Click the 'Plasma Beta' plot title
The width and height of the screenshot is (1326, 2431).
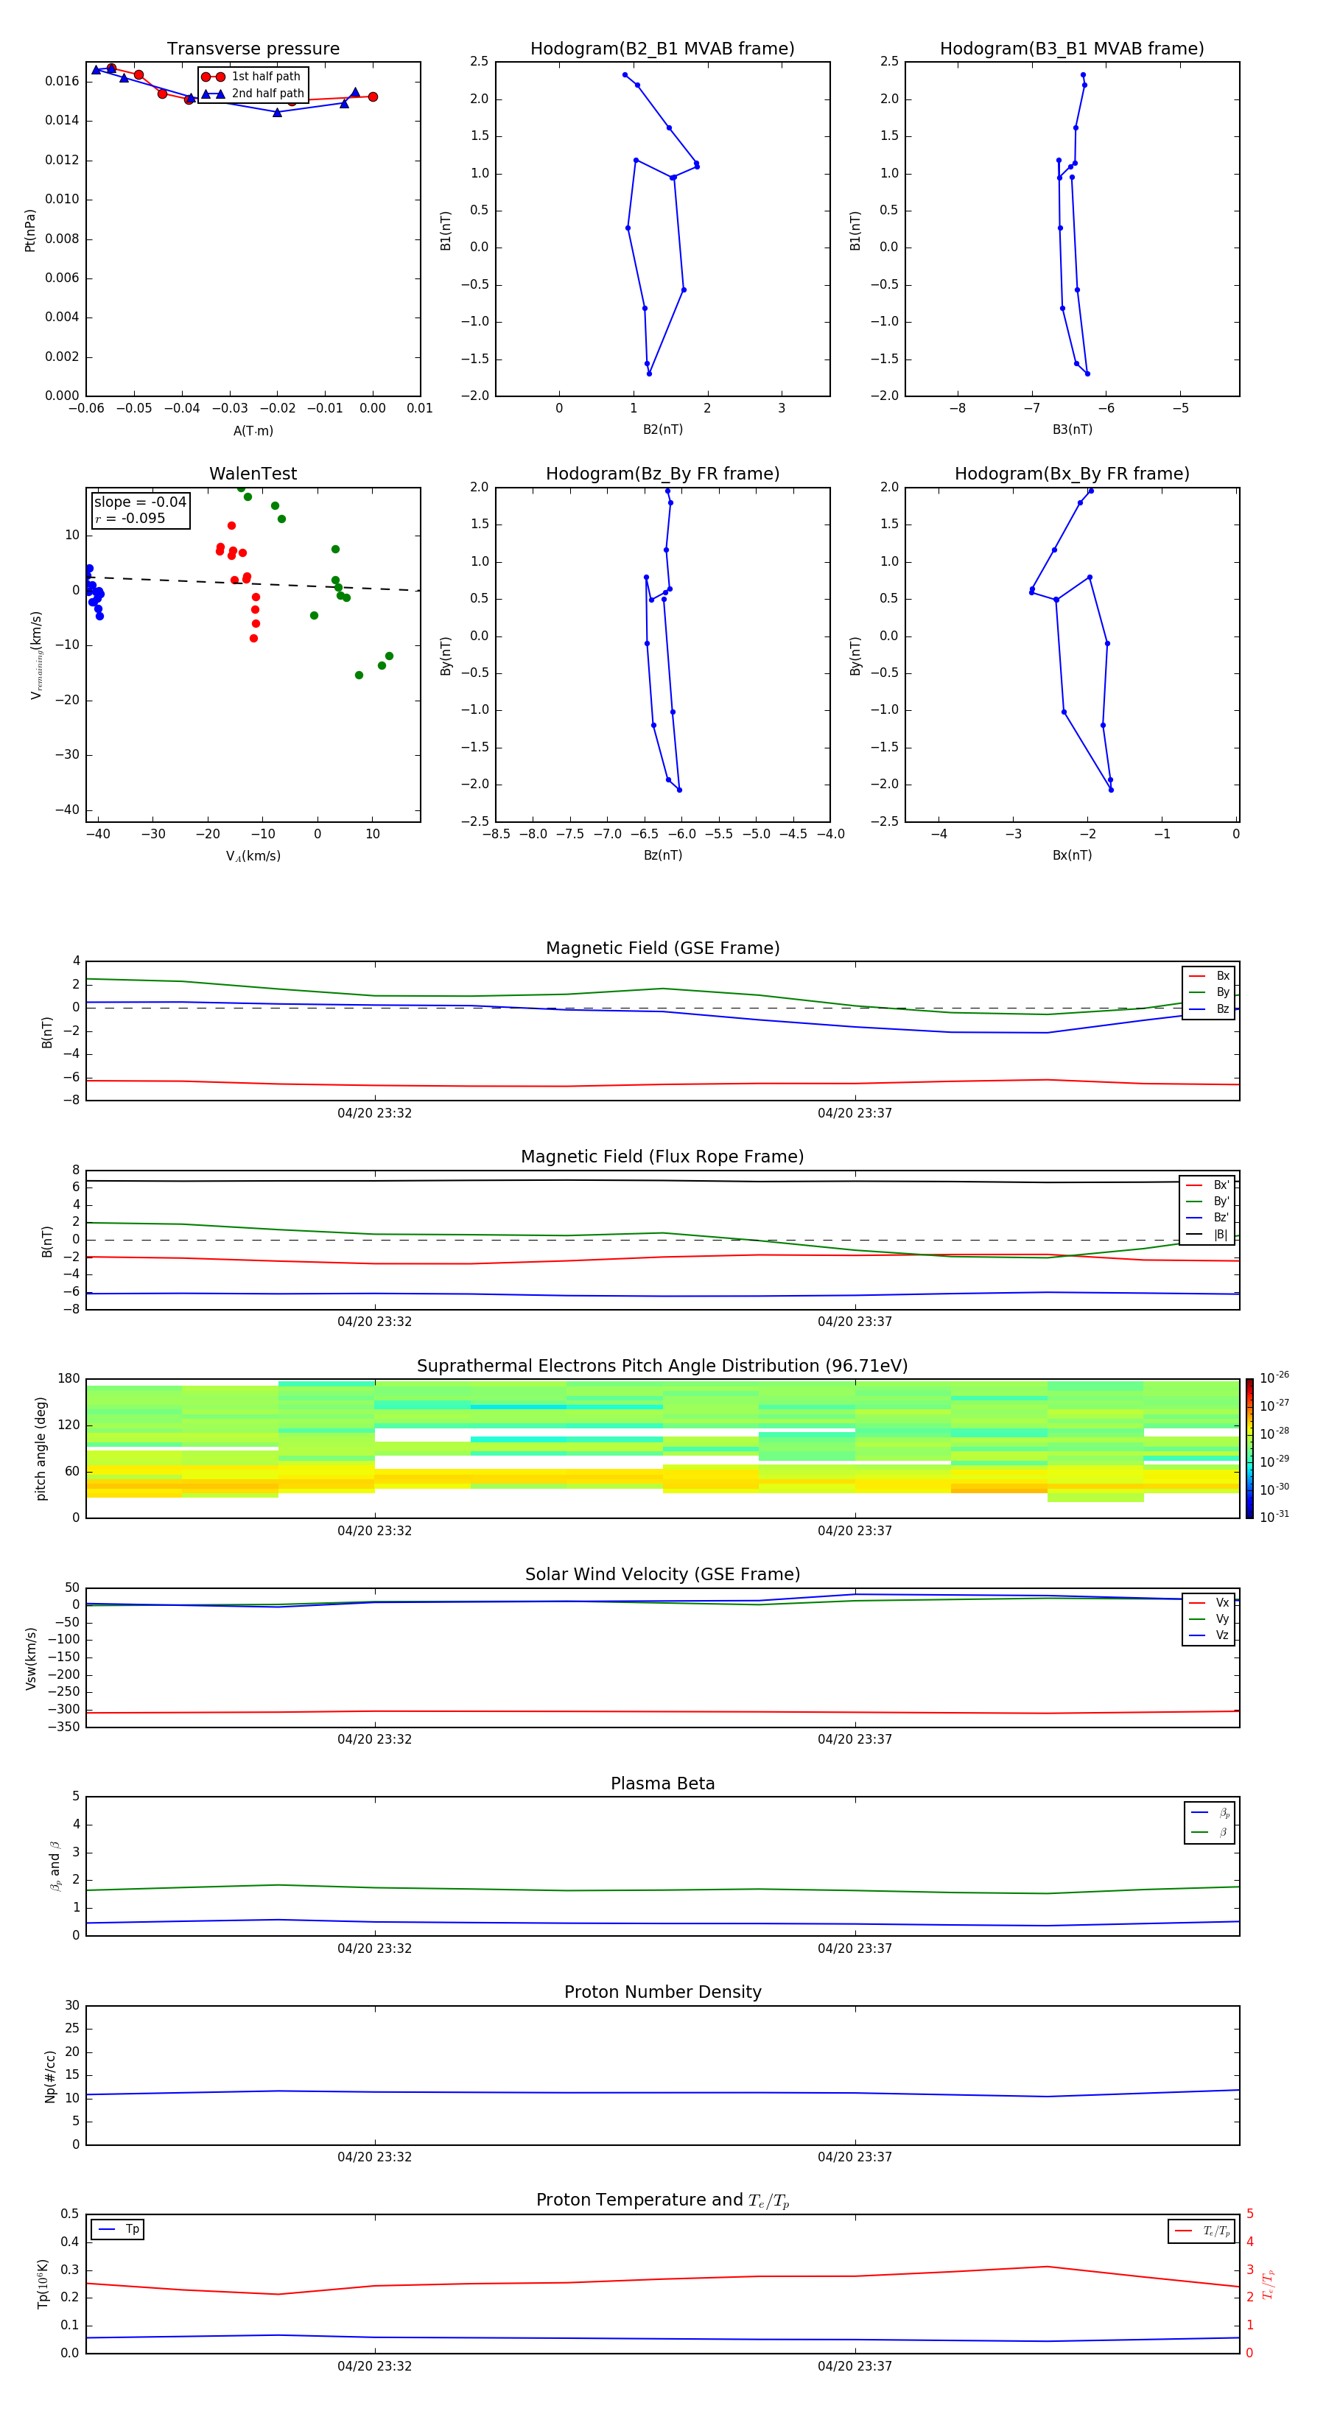662,1784
